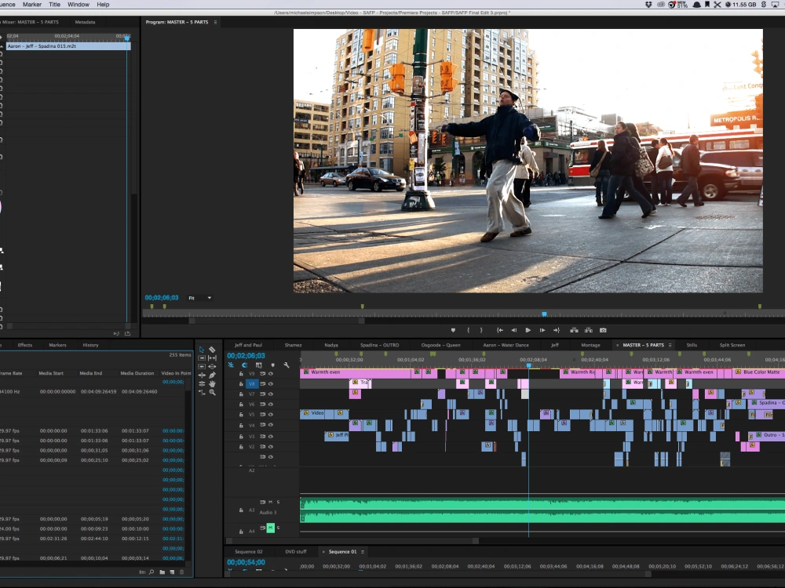Click the program timecode 00;02;06;03
The height and width of the screenshot is (588, 785).
(162, 297)
